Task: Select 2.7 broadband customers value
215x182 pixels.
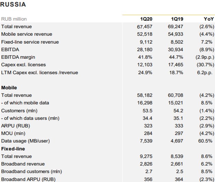Action: 149,172
